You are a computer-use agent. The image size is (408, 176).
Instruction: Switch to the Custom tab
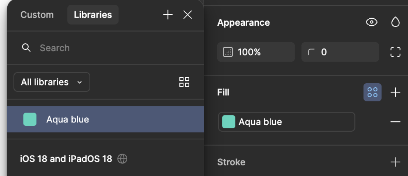coord(37,15)
